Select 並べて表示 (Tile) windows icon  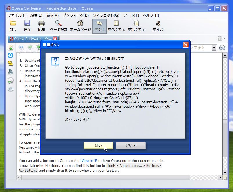pyautogui.click(x=116, y=23)
